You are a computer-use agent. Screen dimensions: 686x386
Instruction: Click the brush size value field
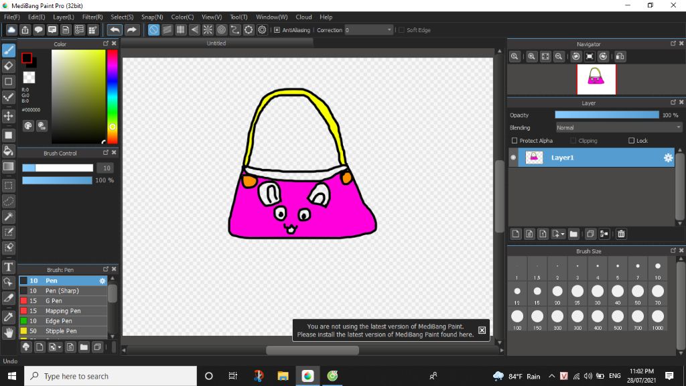click(105, 168)
